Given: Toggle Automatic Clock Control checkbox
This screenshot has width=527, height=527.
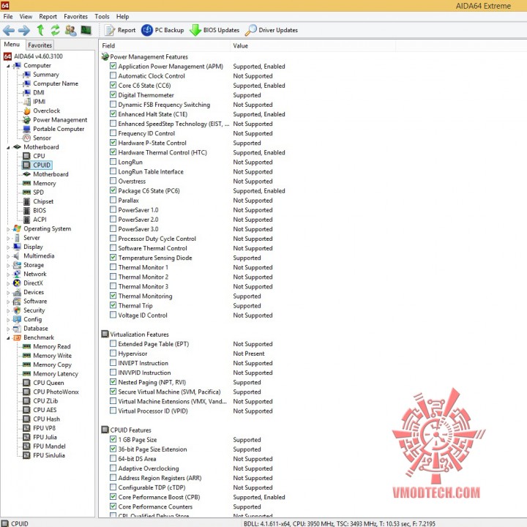Looking at the screenshot, I should point(113,75).
